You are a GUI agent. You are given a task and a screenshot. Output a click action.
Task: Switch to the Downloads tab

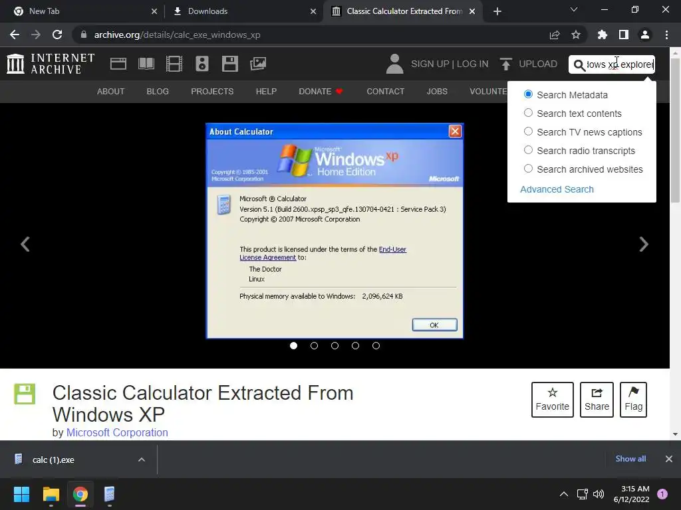click(x=243, y=11)
